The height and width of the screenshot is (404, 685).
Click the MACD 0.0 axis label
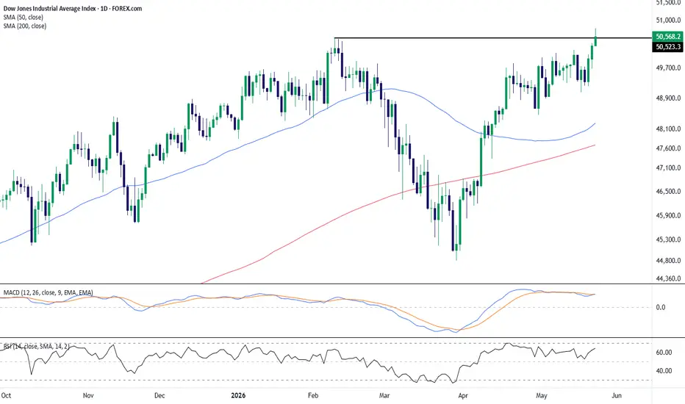(x=661, y=307)
